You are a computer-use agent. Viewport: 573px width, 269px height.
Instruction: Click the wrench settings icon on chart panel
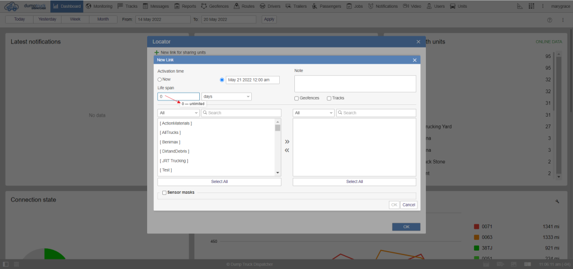pyautogui.click(x=557, y=201)
